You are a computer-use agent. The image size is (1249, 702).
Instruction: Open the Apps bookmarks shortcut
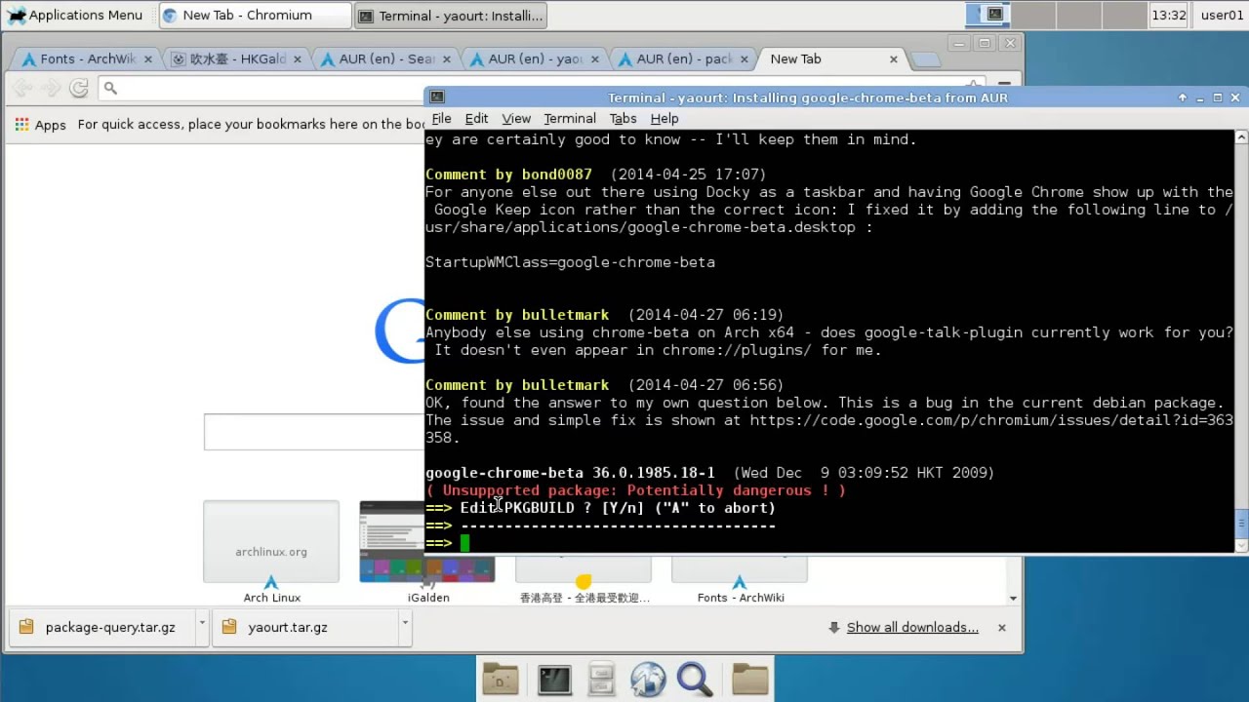click(40, 124)
